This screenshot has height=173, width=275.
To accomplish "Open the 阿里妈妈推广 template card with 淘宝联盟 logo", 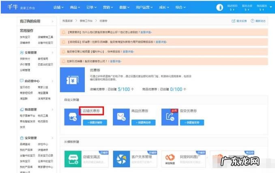I will tap(184, 159).
